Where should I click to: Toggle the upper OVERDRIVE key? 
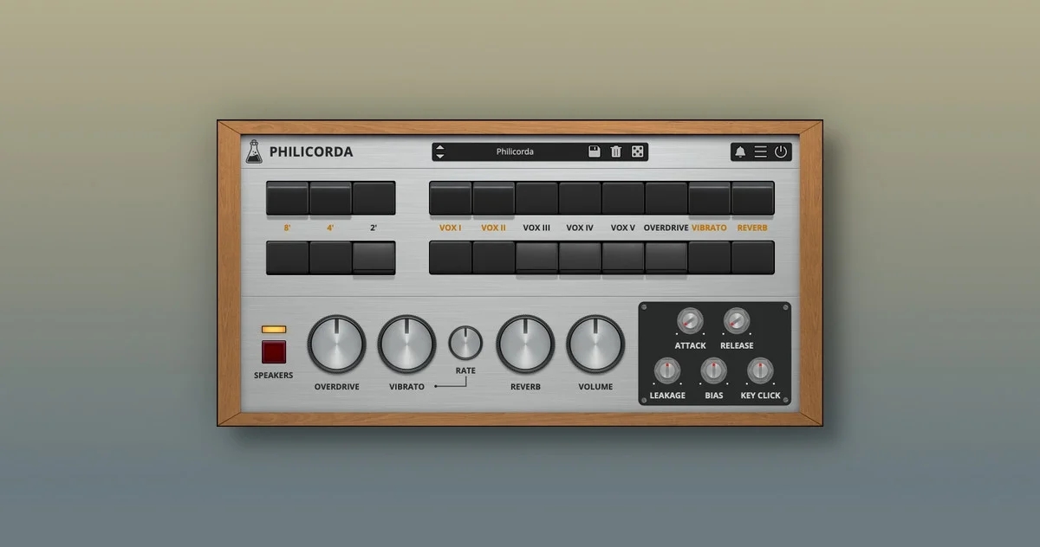pyautogui.click(x=666, y=198)
